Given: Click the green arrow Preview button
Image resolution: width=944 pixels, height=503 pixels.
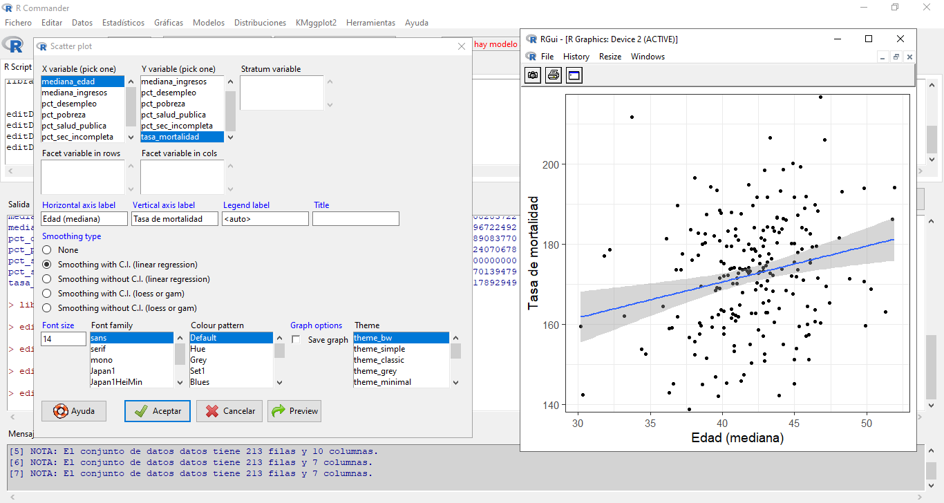Looking at the screenshot, I should click(294, 410).
